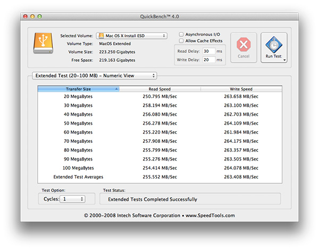
Task: Select the 20 MegaBytes row
Action: click(x=159, y=96)
